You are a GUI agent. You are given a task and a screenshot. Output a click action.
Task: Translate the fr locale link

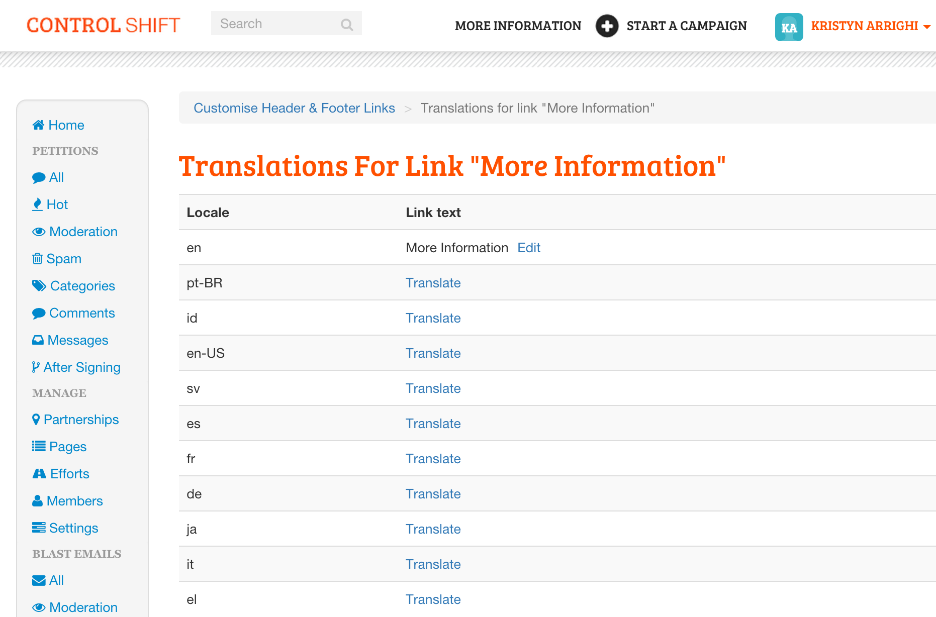433,459
